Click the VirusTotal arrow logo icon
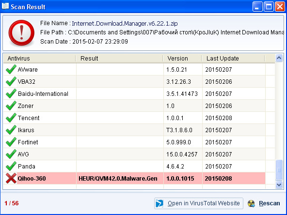This screenshot has width=287, height=215. point(159,203)
